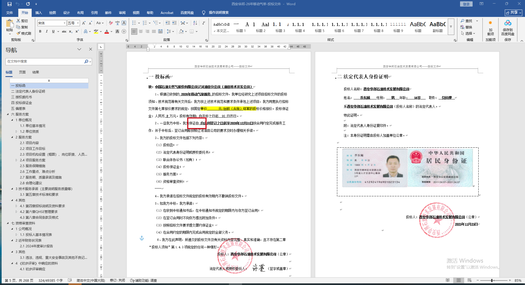This screenshot has height=285, width=525.
Task: Copy selection using 复制
Action: point(22,27)
